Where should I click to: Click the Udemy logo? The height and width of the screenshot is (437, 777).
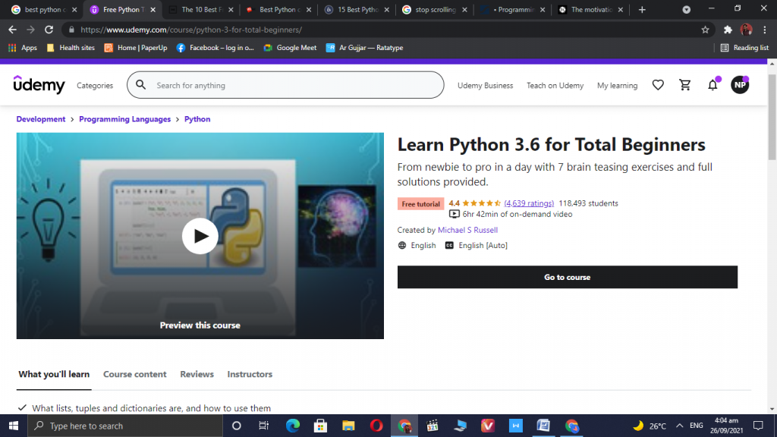39,85
